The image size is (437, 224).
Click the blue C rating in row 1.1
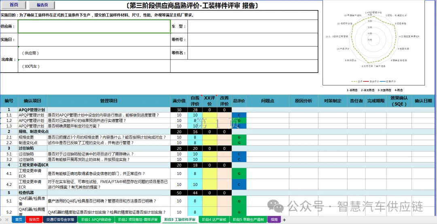tap(239, 115)
